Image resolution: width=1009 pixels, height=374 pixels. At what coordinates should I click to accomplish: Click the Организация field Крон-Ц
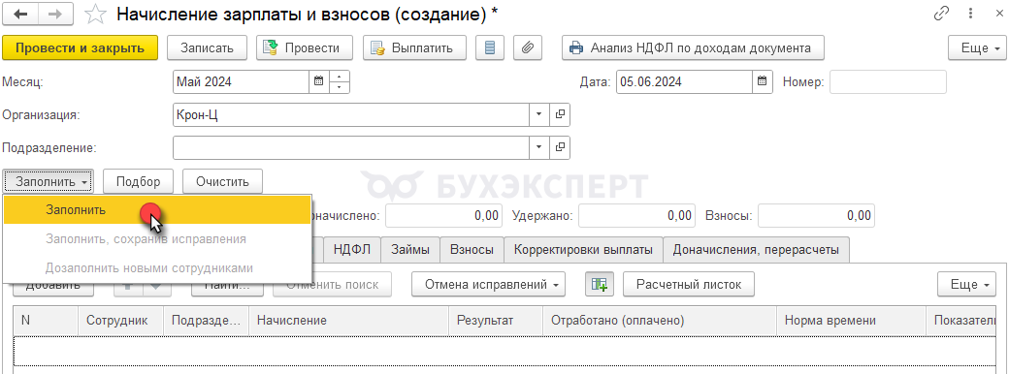pos(351,114)
